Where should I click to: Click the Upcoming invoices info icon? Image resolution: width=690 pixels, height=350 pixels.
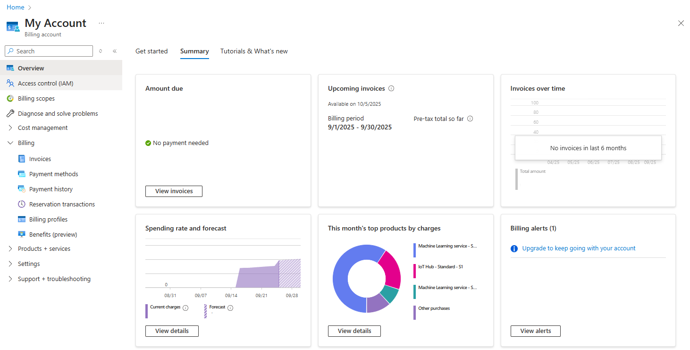click(x=391, y=88)
